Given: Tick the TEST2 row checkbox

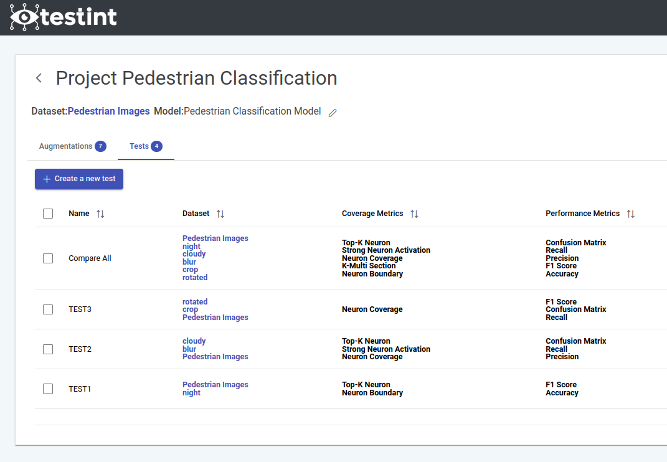Looking at the screenshot, I should pos(48,349).
